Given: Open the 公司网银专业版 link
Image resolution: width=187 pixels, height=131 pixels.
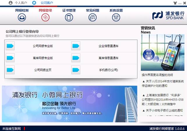Looking at the screenshot, I should [43, 46].
